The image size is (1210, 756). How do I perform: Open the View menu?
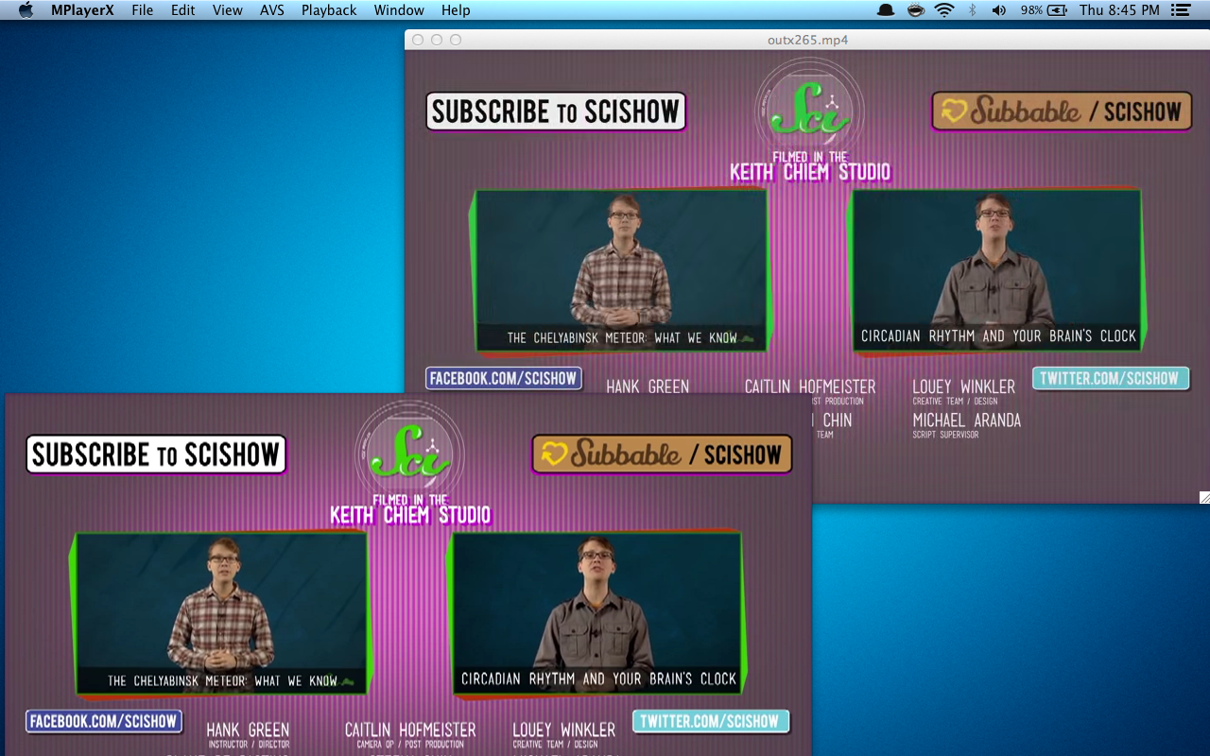pos(228,10)
